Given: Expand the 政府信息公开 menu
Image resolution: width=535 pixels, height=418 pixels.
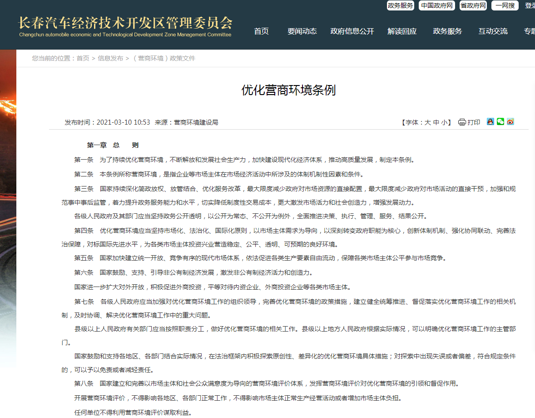Looking at the screenshot, I should point(352,31).
